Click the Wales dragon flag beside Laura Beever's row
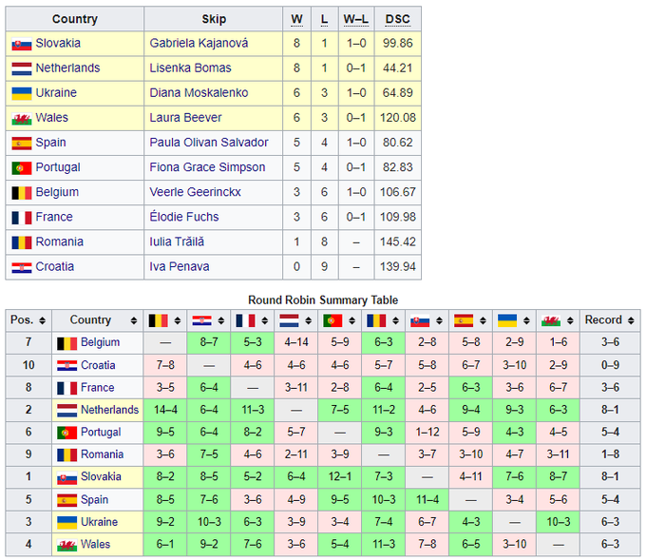This screenshot has height=560, width=646. (21, 118)
